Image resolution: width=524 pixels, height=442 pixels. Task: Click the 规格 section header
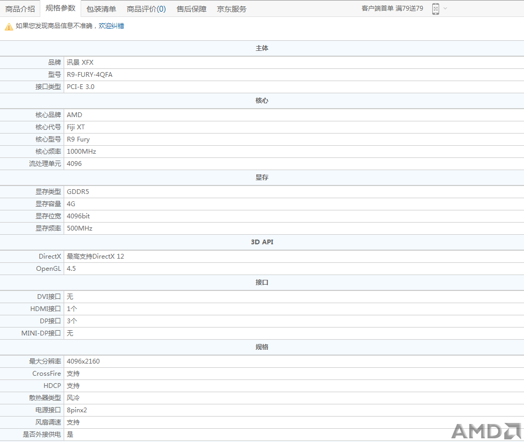click(262, 347)
